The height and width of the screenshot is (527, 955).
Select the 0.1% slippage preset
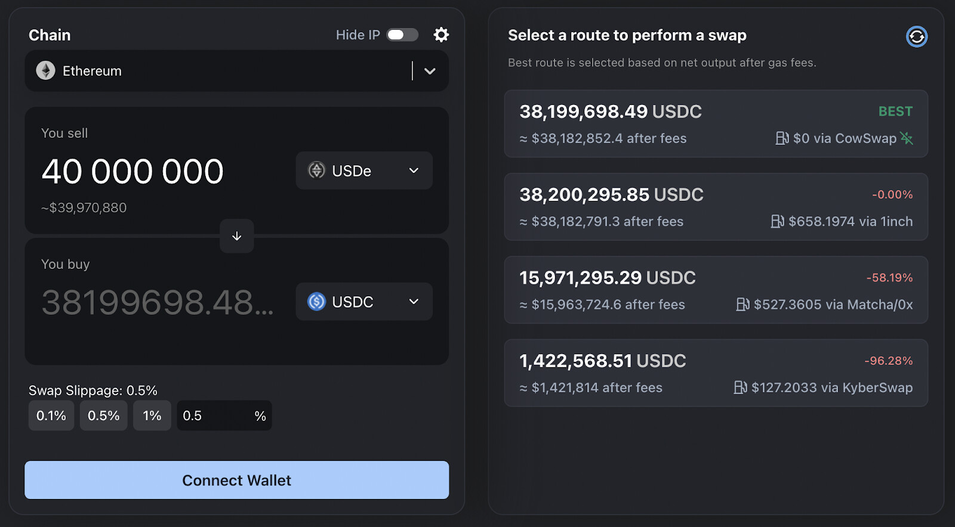51,416
